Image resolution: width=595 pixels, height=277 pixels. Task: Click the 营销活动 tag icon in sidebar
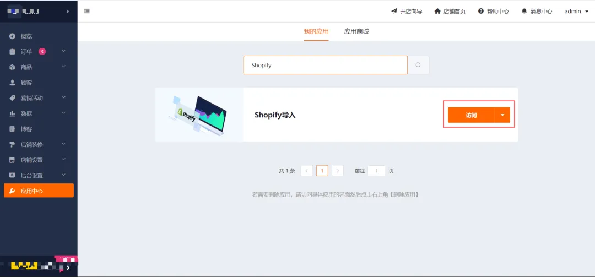click(x=12, y=98)
